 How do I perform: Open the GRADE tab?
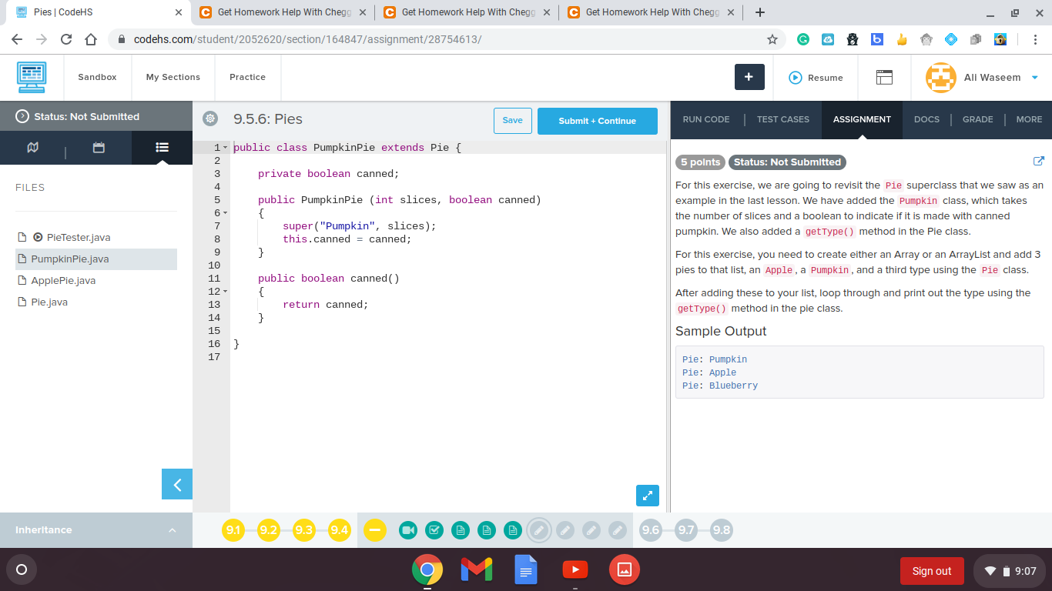tap(978, 119)
